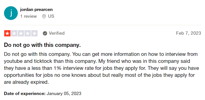Open the 'Do not go with this company.' review title
Screen dimensions: 205x100
point(42,45)
